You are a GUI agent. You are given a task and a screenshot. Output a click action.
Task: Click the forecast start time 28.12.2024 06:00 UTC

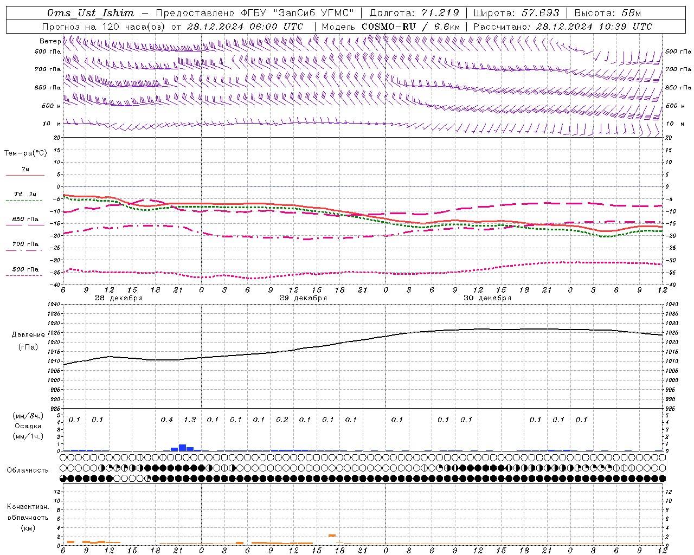[x=245, y=27]
